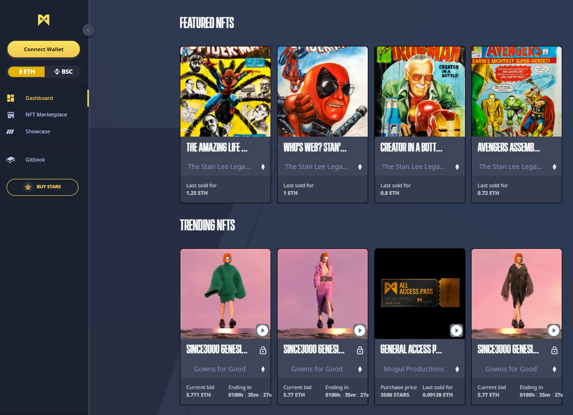The width and height of the screenshot is (573, 415).
Task: Play the green dress NFT video
Action: pyautogui.click(x=263, y=330)
